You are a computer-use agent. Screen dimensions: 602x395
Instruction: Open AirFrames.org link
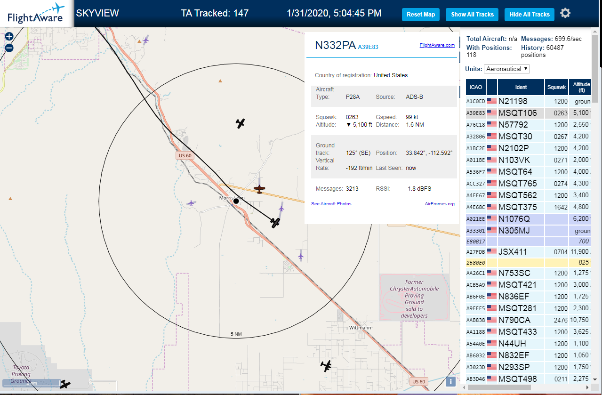click(440, 204)
